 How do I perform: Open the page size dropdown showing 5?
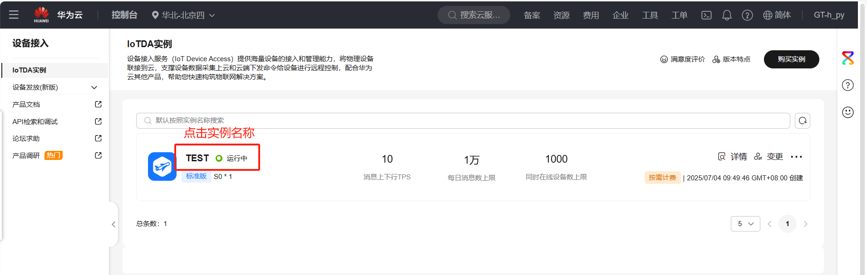click(745, 224)
